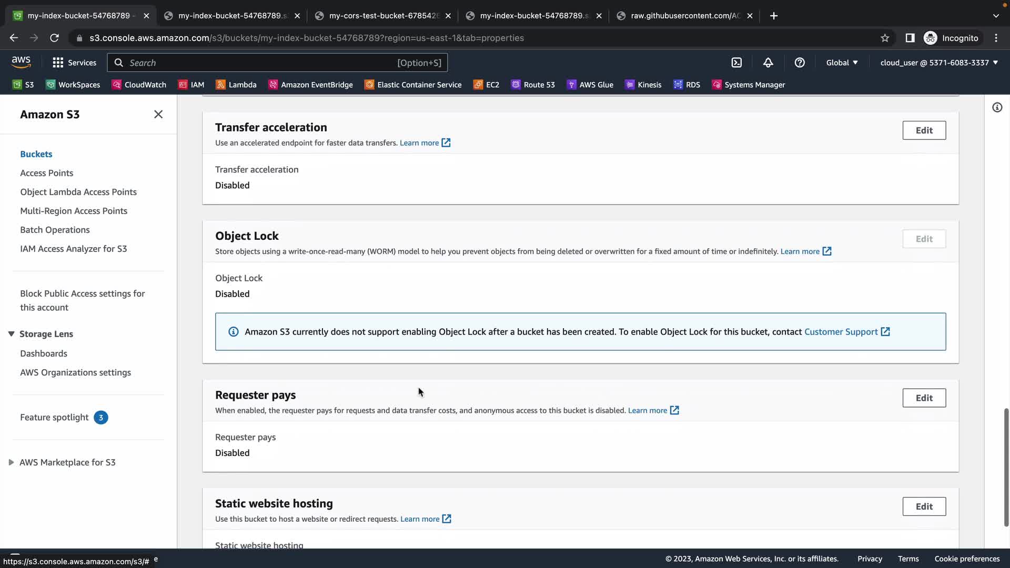
Task: Click the page vertical scrollbar
Action: pos(1006,466)
